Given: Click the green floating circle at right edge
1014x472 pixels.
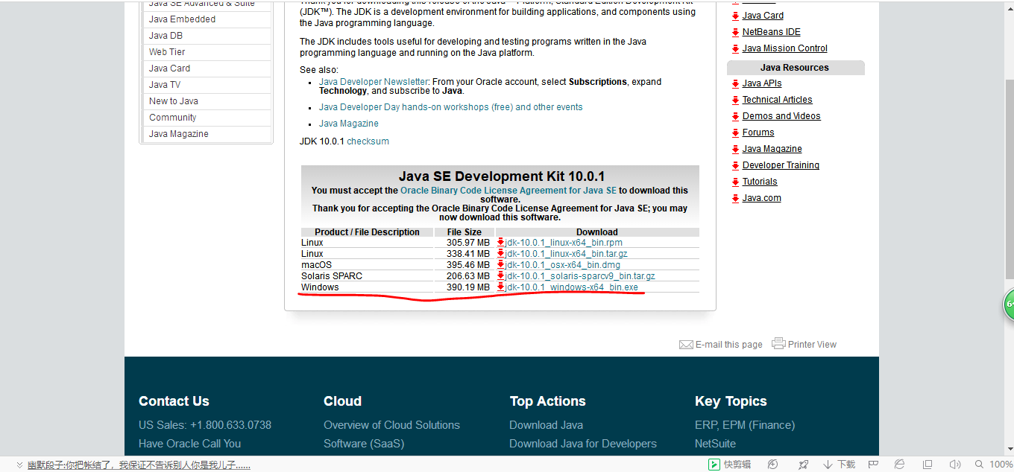Looking at the screenshot, I should pos(1008,304).
